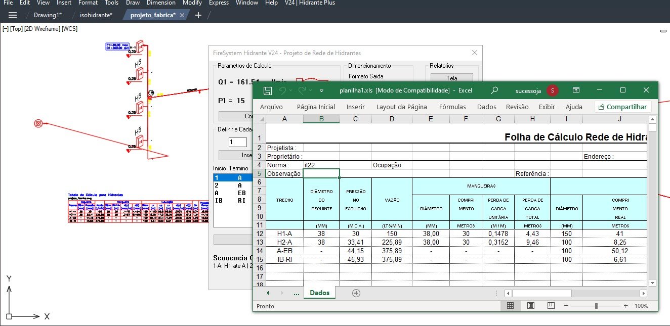
Task: Click the 100% zoom level
Action: 641,306
